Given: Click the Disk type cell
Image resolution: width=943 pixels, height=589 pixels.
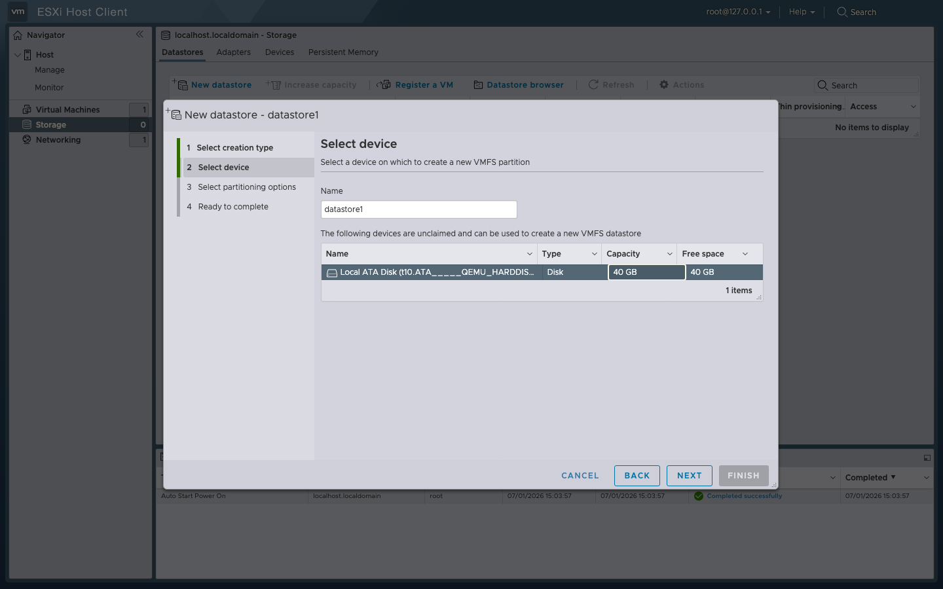Looking at the screenshot, I should tap(575, 272).
